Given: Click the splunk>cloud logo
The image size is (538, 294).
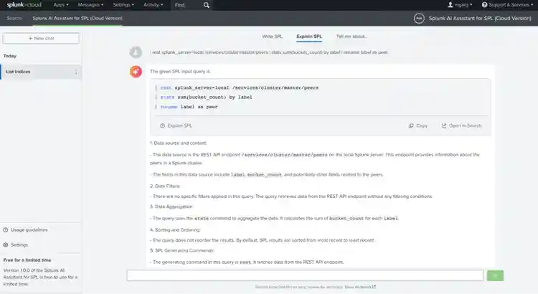Looking at the screenshot, I should 24,5.
